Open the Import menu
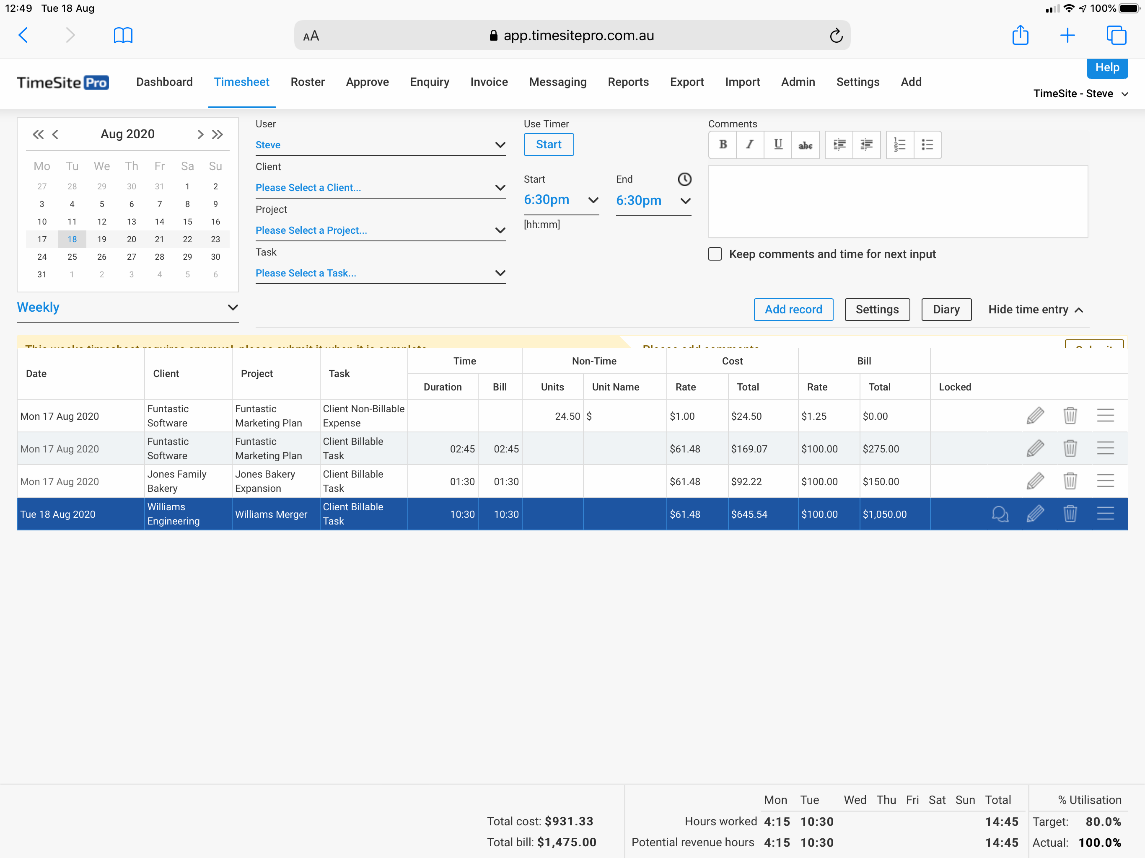The image size is (1145, 858). point(742,82)
